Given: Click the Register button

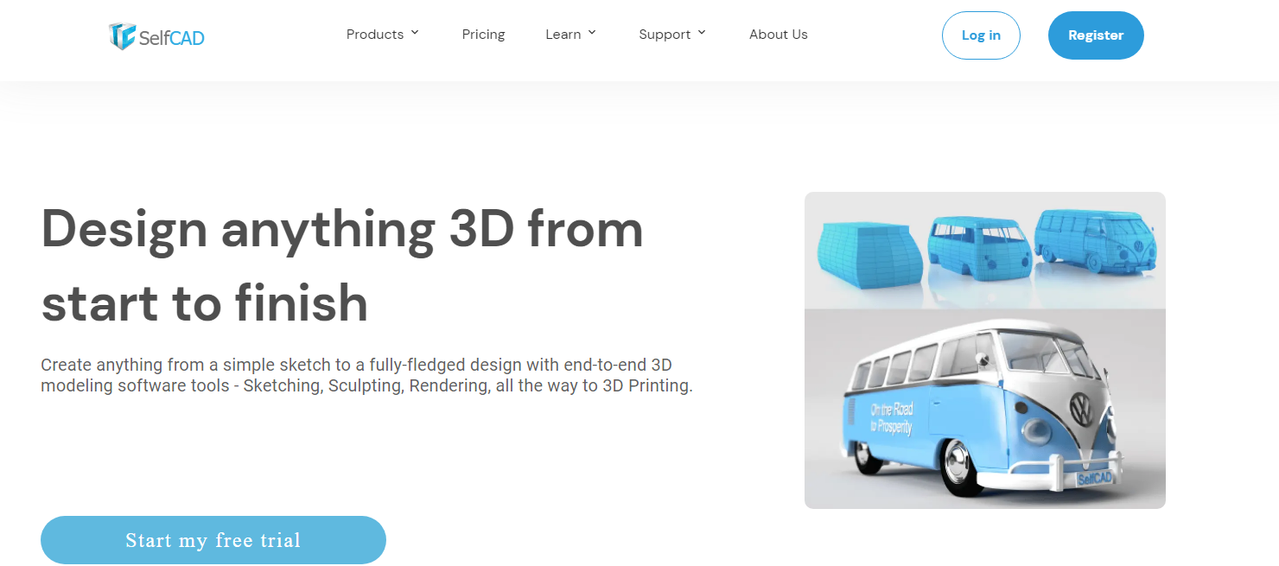Looking at the screenshot, I should point(1096,35).
